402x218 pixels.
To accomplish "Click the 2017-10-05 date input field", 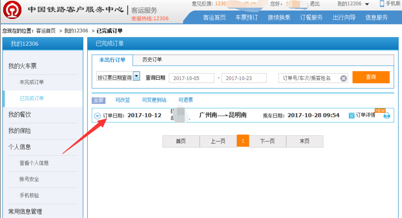I will (191, 78).
